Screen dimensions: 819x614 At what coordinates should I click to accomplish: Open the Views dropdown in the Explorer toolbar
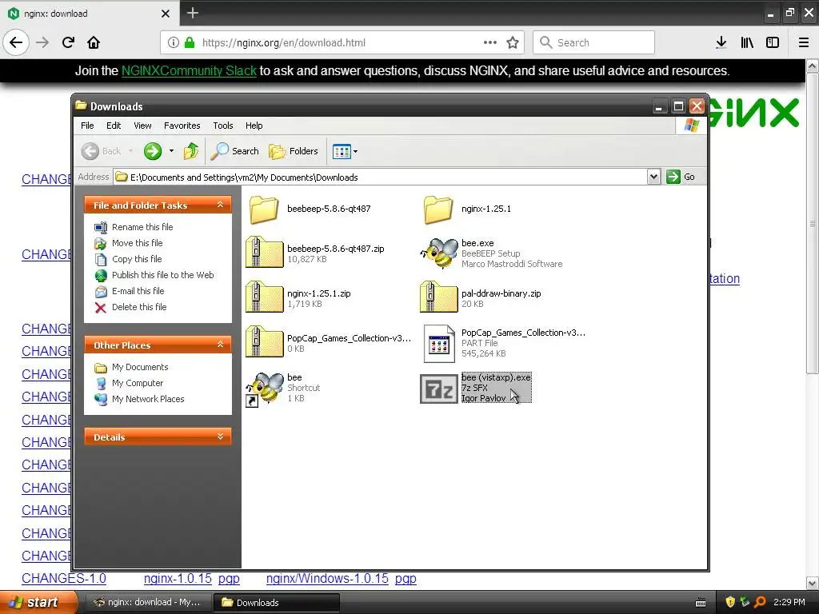345,151
